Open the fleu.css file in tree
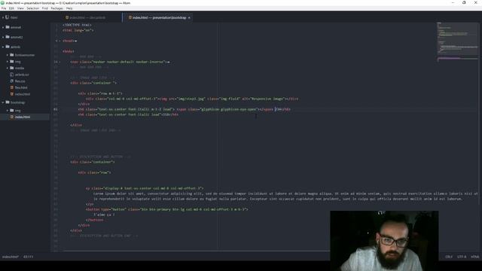This screenshot has width=482, height=271. 20,81
